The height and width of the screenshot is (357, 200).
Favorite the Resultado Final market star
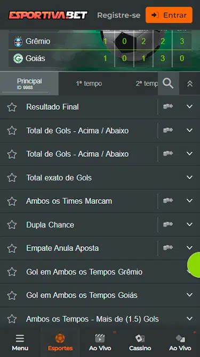tap(12, 107)
